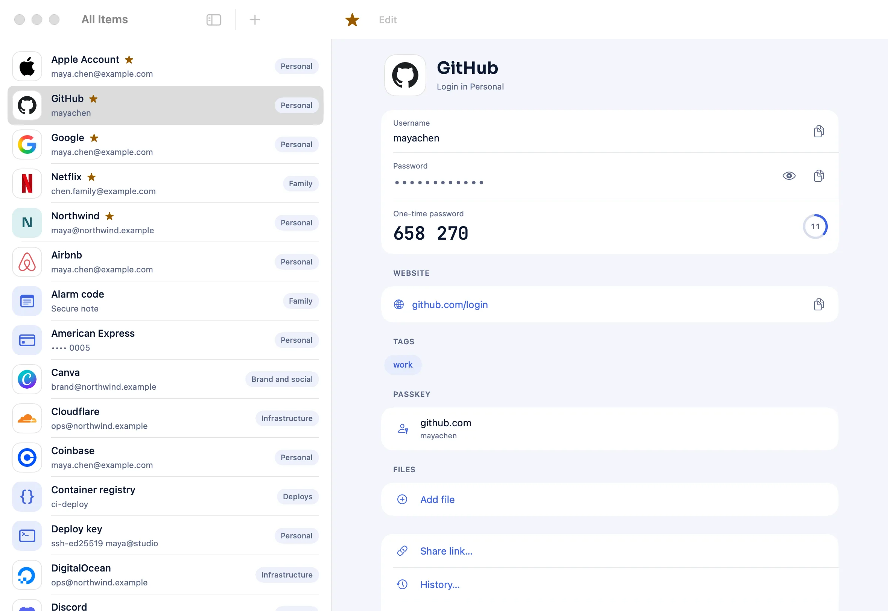
Task: Click the one-time password countdown timer
Action: (x=815, y=226)
